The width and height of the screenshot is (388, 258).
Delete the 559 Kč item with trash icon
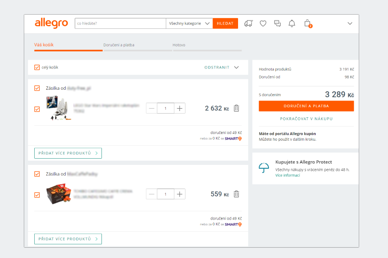click(x=236, y=194)
